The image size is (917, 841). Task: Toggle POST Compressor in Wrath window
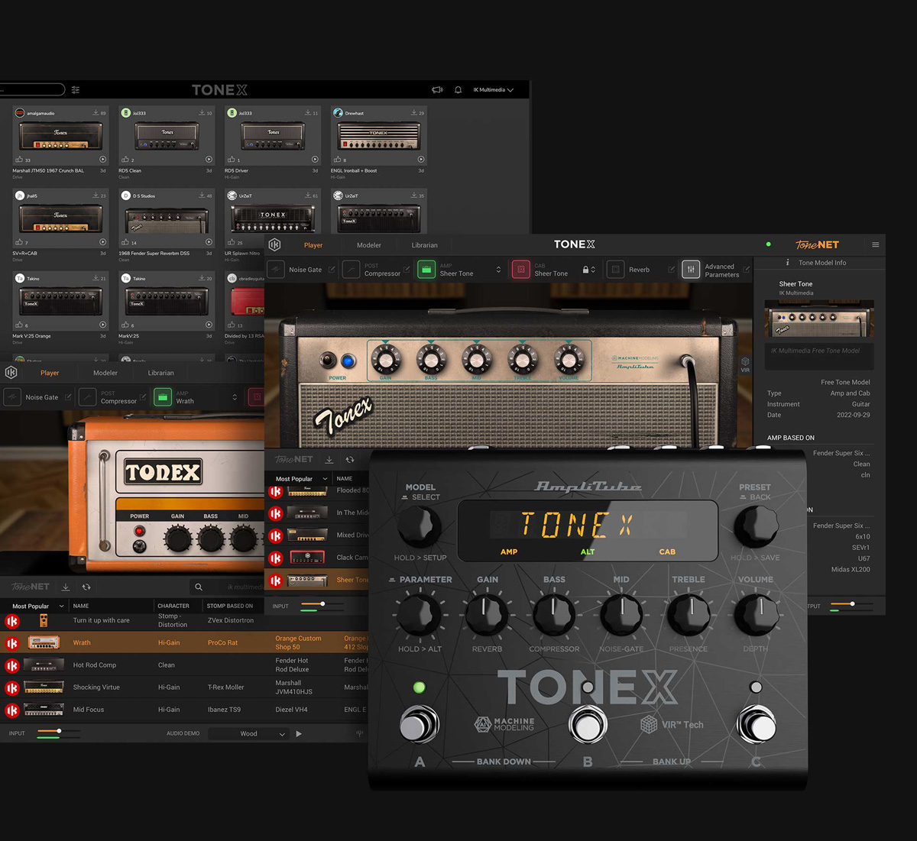tap(88, 397)
